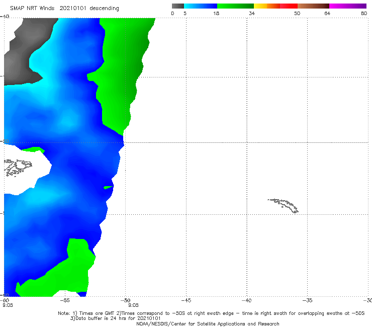372x327 pixels.
Task: Click the magenta 64-80 color bar segment
Action: 348,6
